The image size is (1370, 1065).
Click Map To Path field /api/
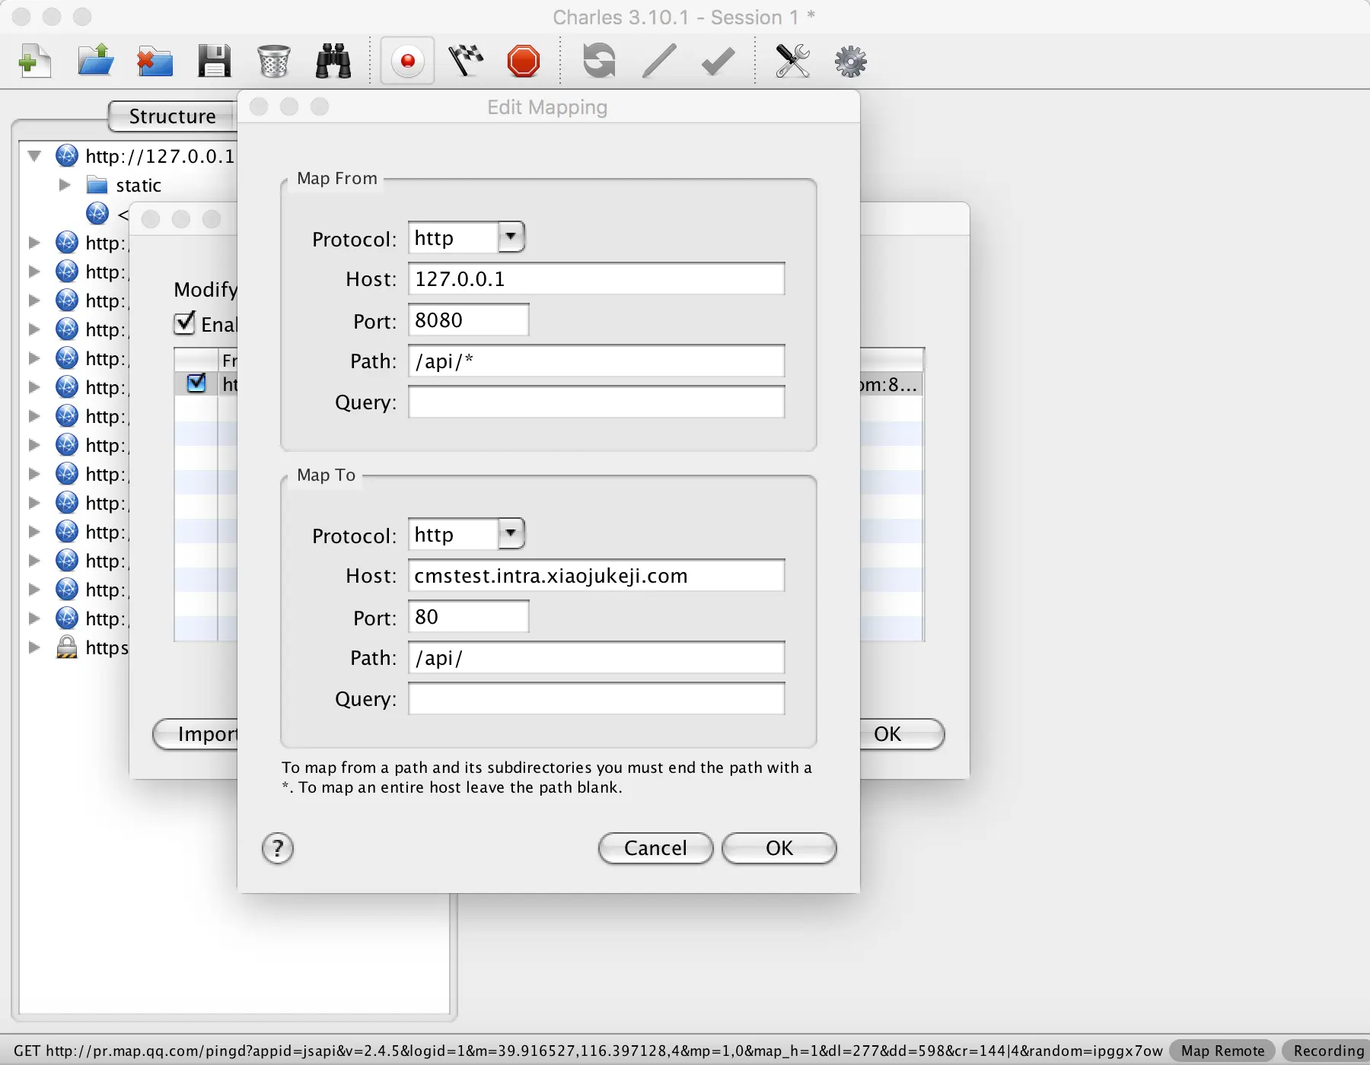pyautogui.click(x=597, y=657)
